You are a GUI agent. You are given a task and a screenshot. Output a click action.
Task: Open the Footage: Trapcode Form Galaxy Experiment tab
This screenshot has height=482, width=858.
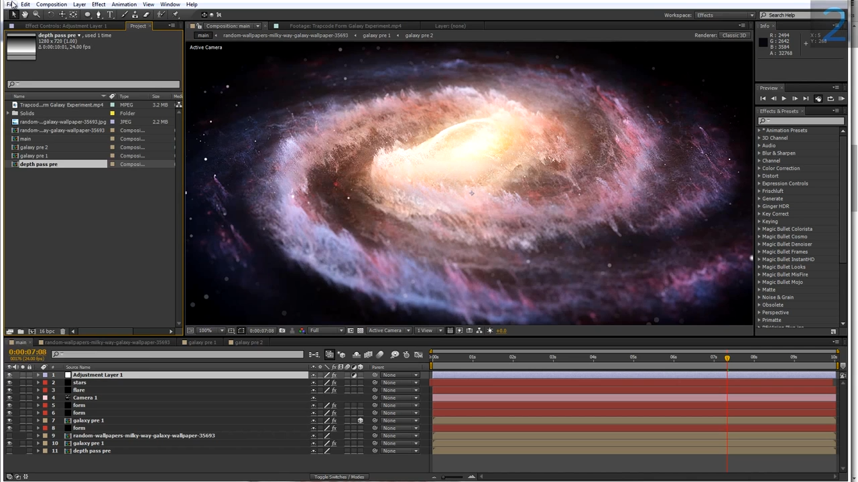tap(345, 25)
